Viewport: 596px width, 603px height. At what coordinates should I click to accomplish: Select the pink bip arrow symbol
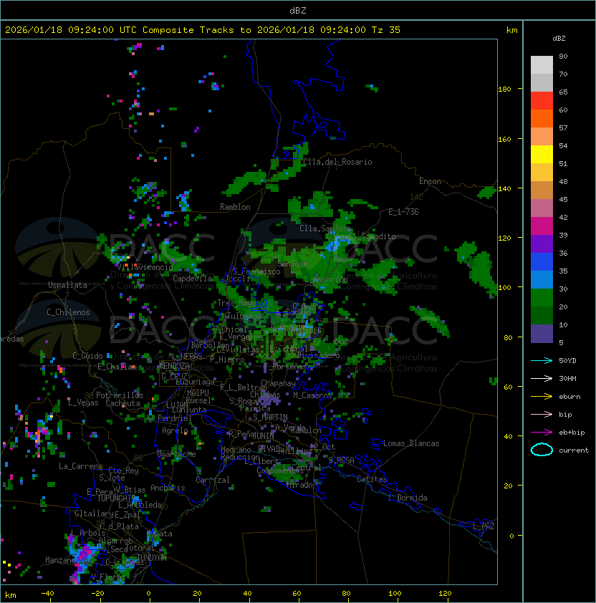[x=542, y=414]
